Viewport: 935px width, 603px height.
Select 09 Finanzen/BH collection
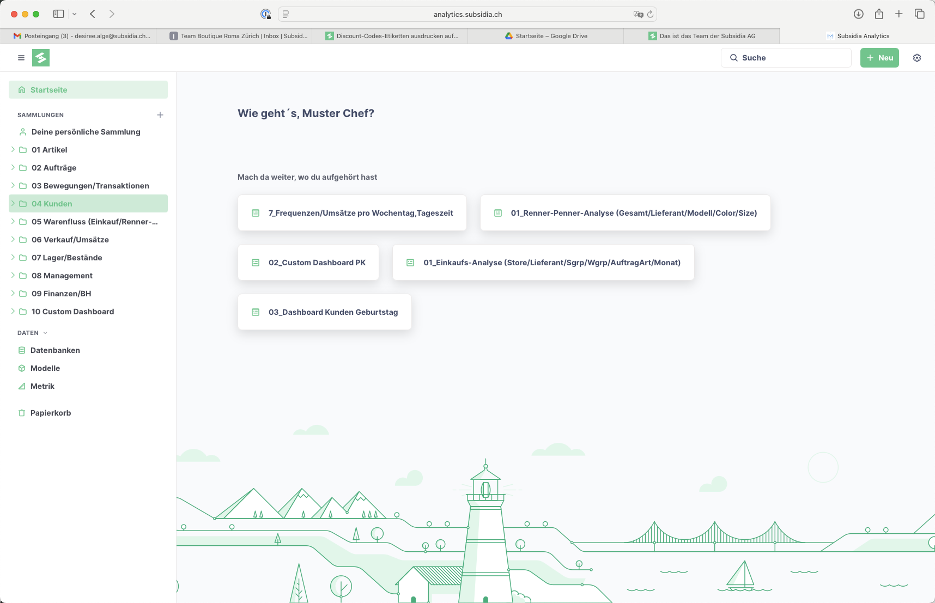(61, 294)
